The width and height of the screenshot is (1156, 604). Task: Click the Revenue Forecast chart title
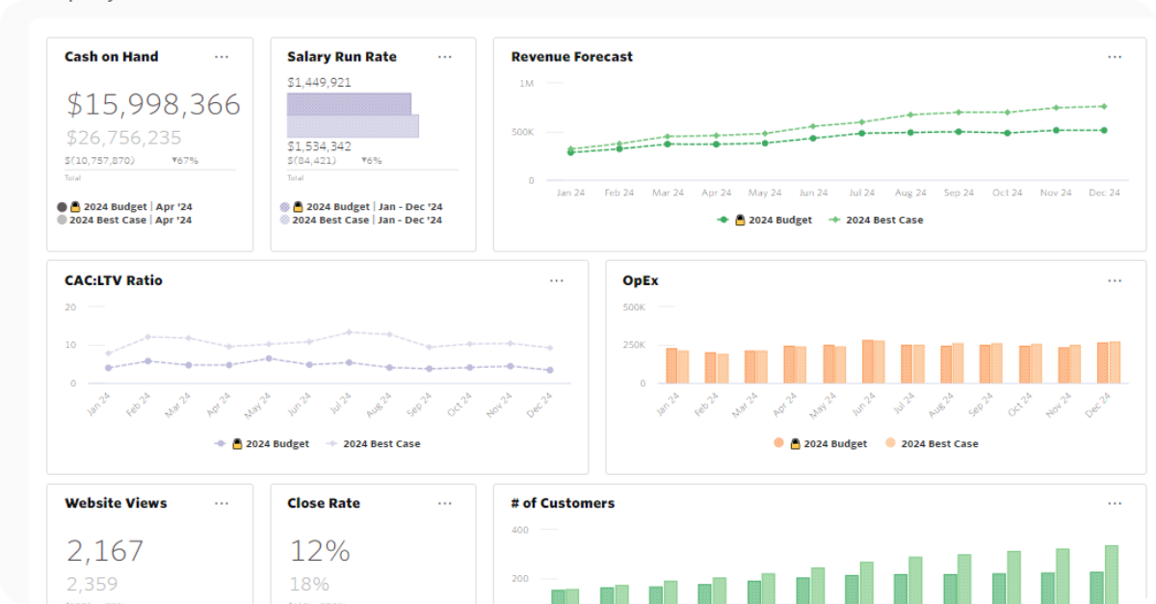(572, 57)
